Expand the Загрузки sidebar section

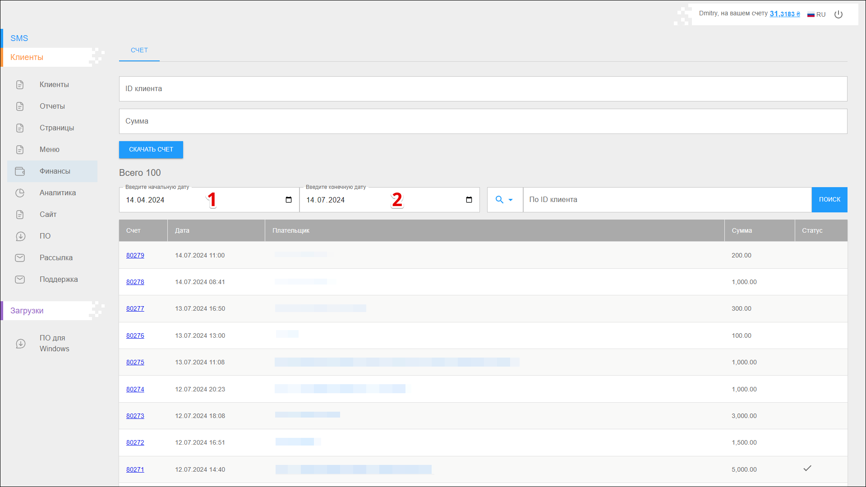(x=27, y=311)
